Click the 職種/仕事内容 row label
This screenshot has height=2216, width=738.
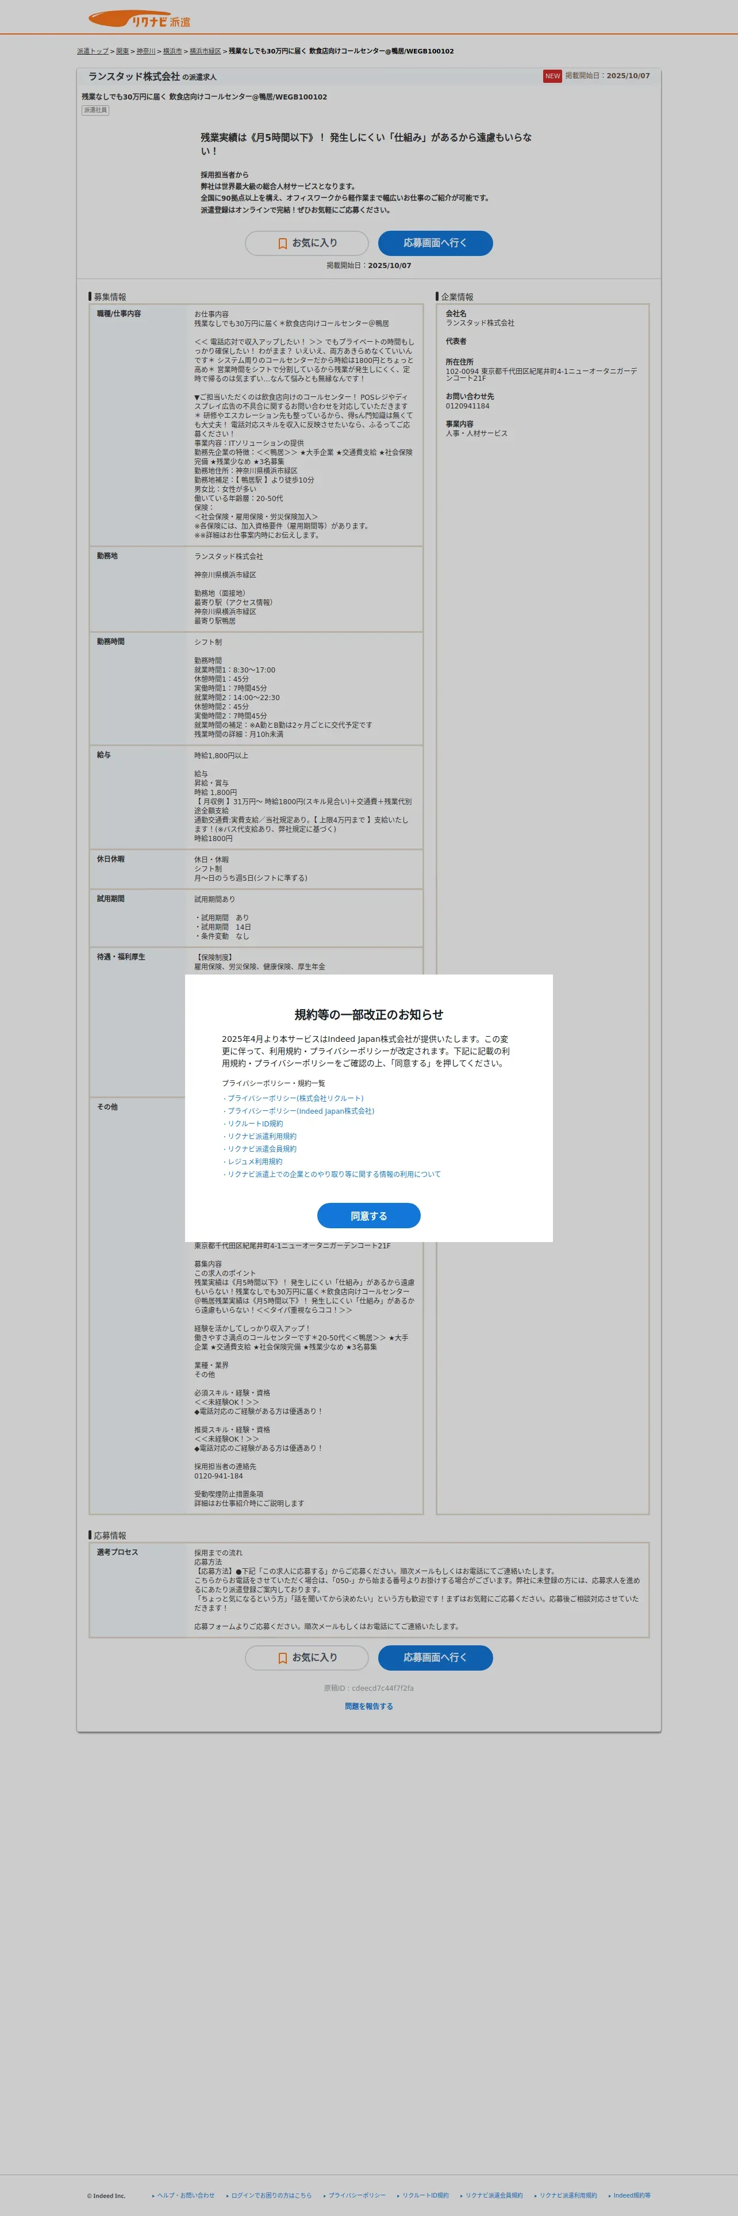pyautogui.click(x=118, y=314)
